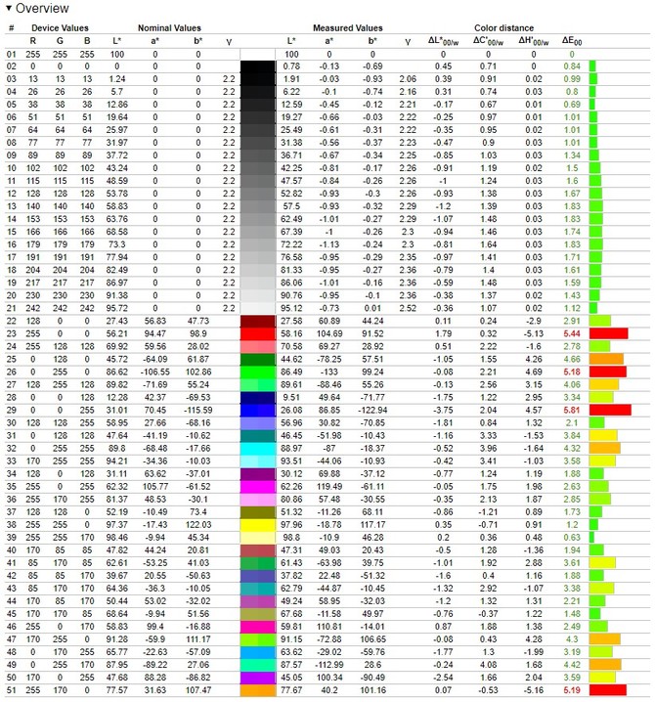Click the ΔH'00/w column header
This screenshot has height=702, width=655.
(533, 41)
